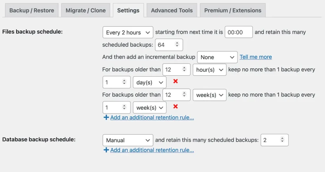Go to the Premium / Extensions tab

pos(233,10)
